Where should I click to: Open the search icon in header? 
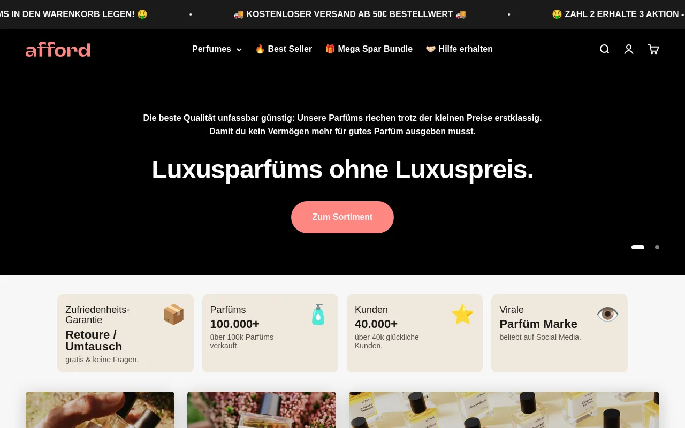(604, 49)
